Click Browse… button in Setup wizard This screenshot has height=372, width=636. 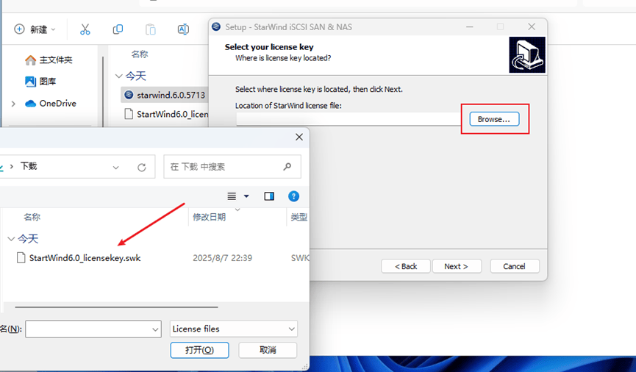[x=494, y=119]
